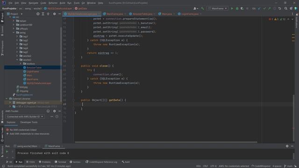The width and height of the screenshot is (299, 168).
Task: Select MySQLDataAccessLayer class in project tree
Action: coord(39,83)
